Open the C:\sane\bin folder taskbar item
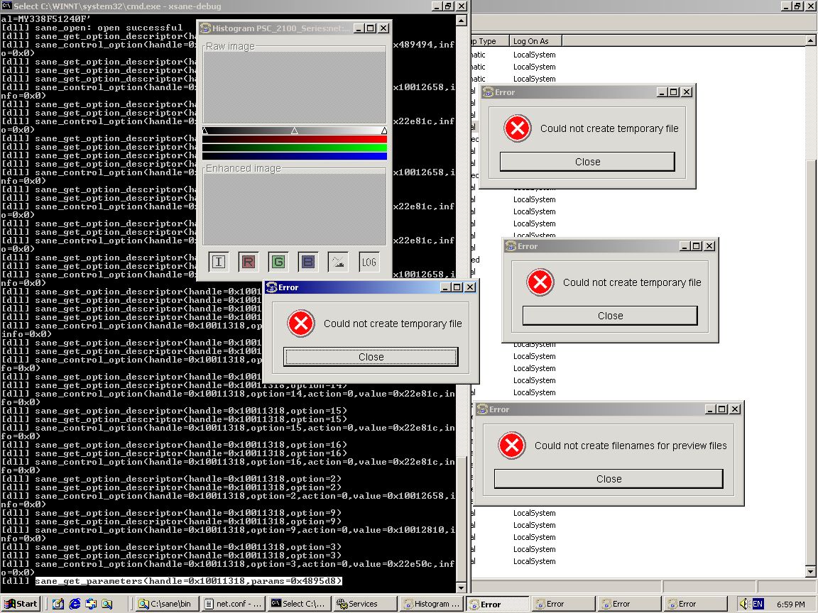This screenshot has height=613, width=818. 165,604
